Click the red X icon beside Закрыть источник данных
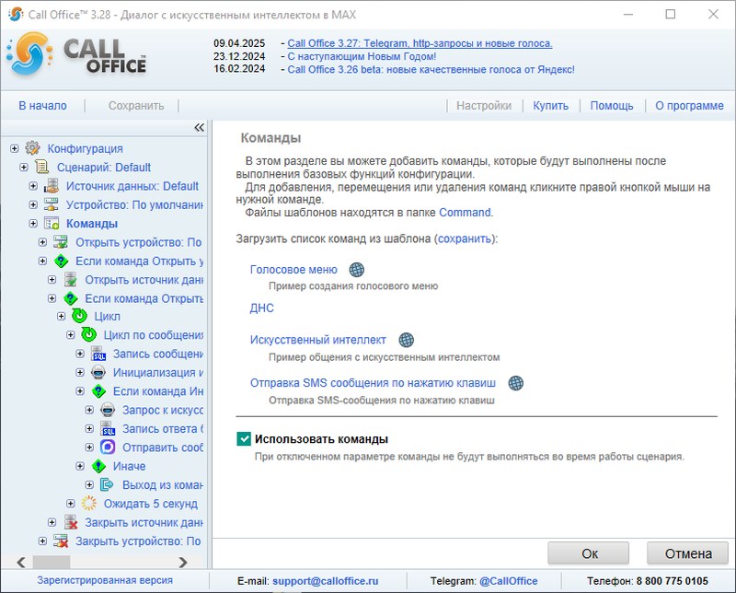 (71, 522)
